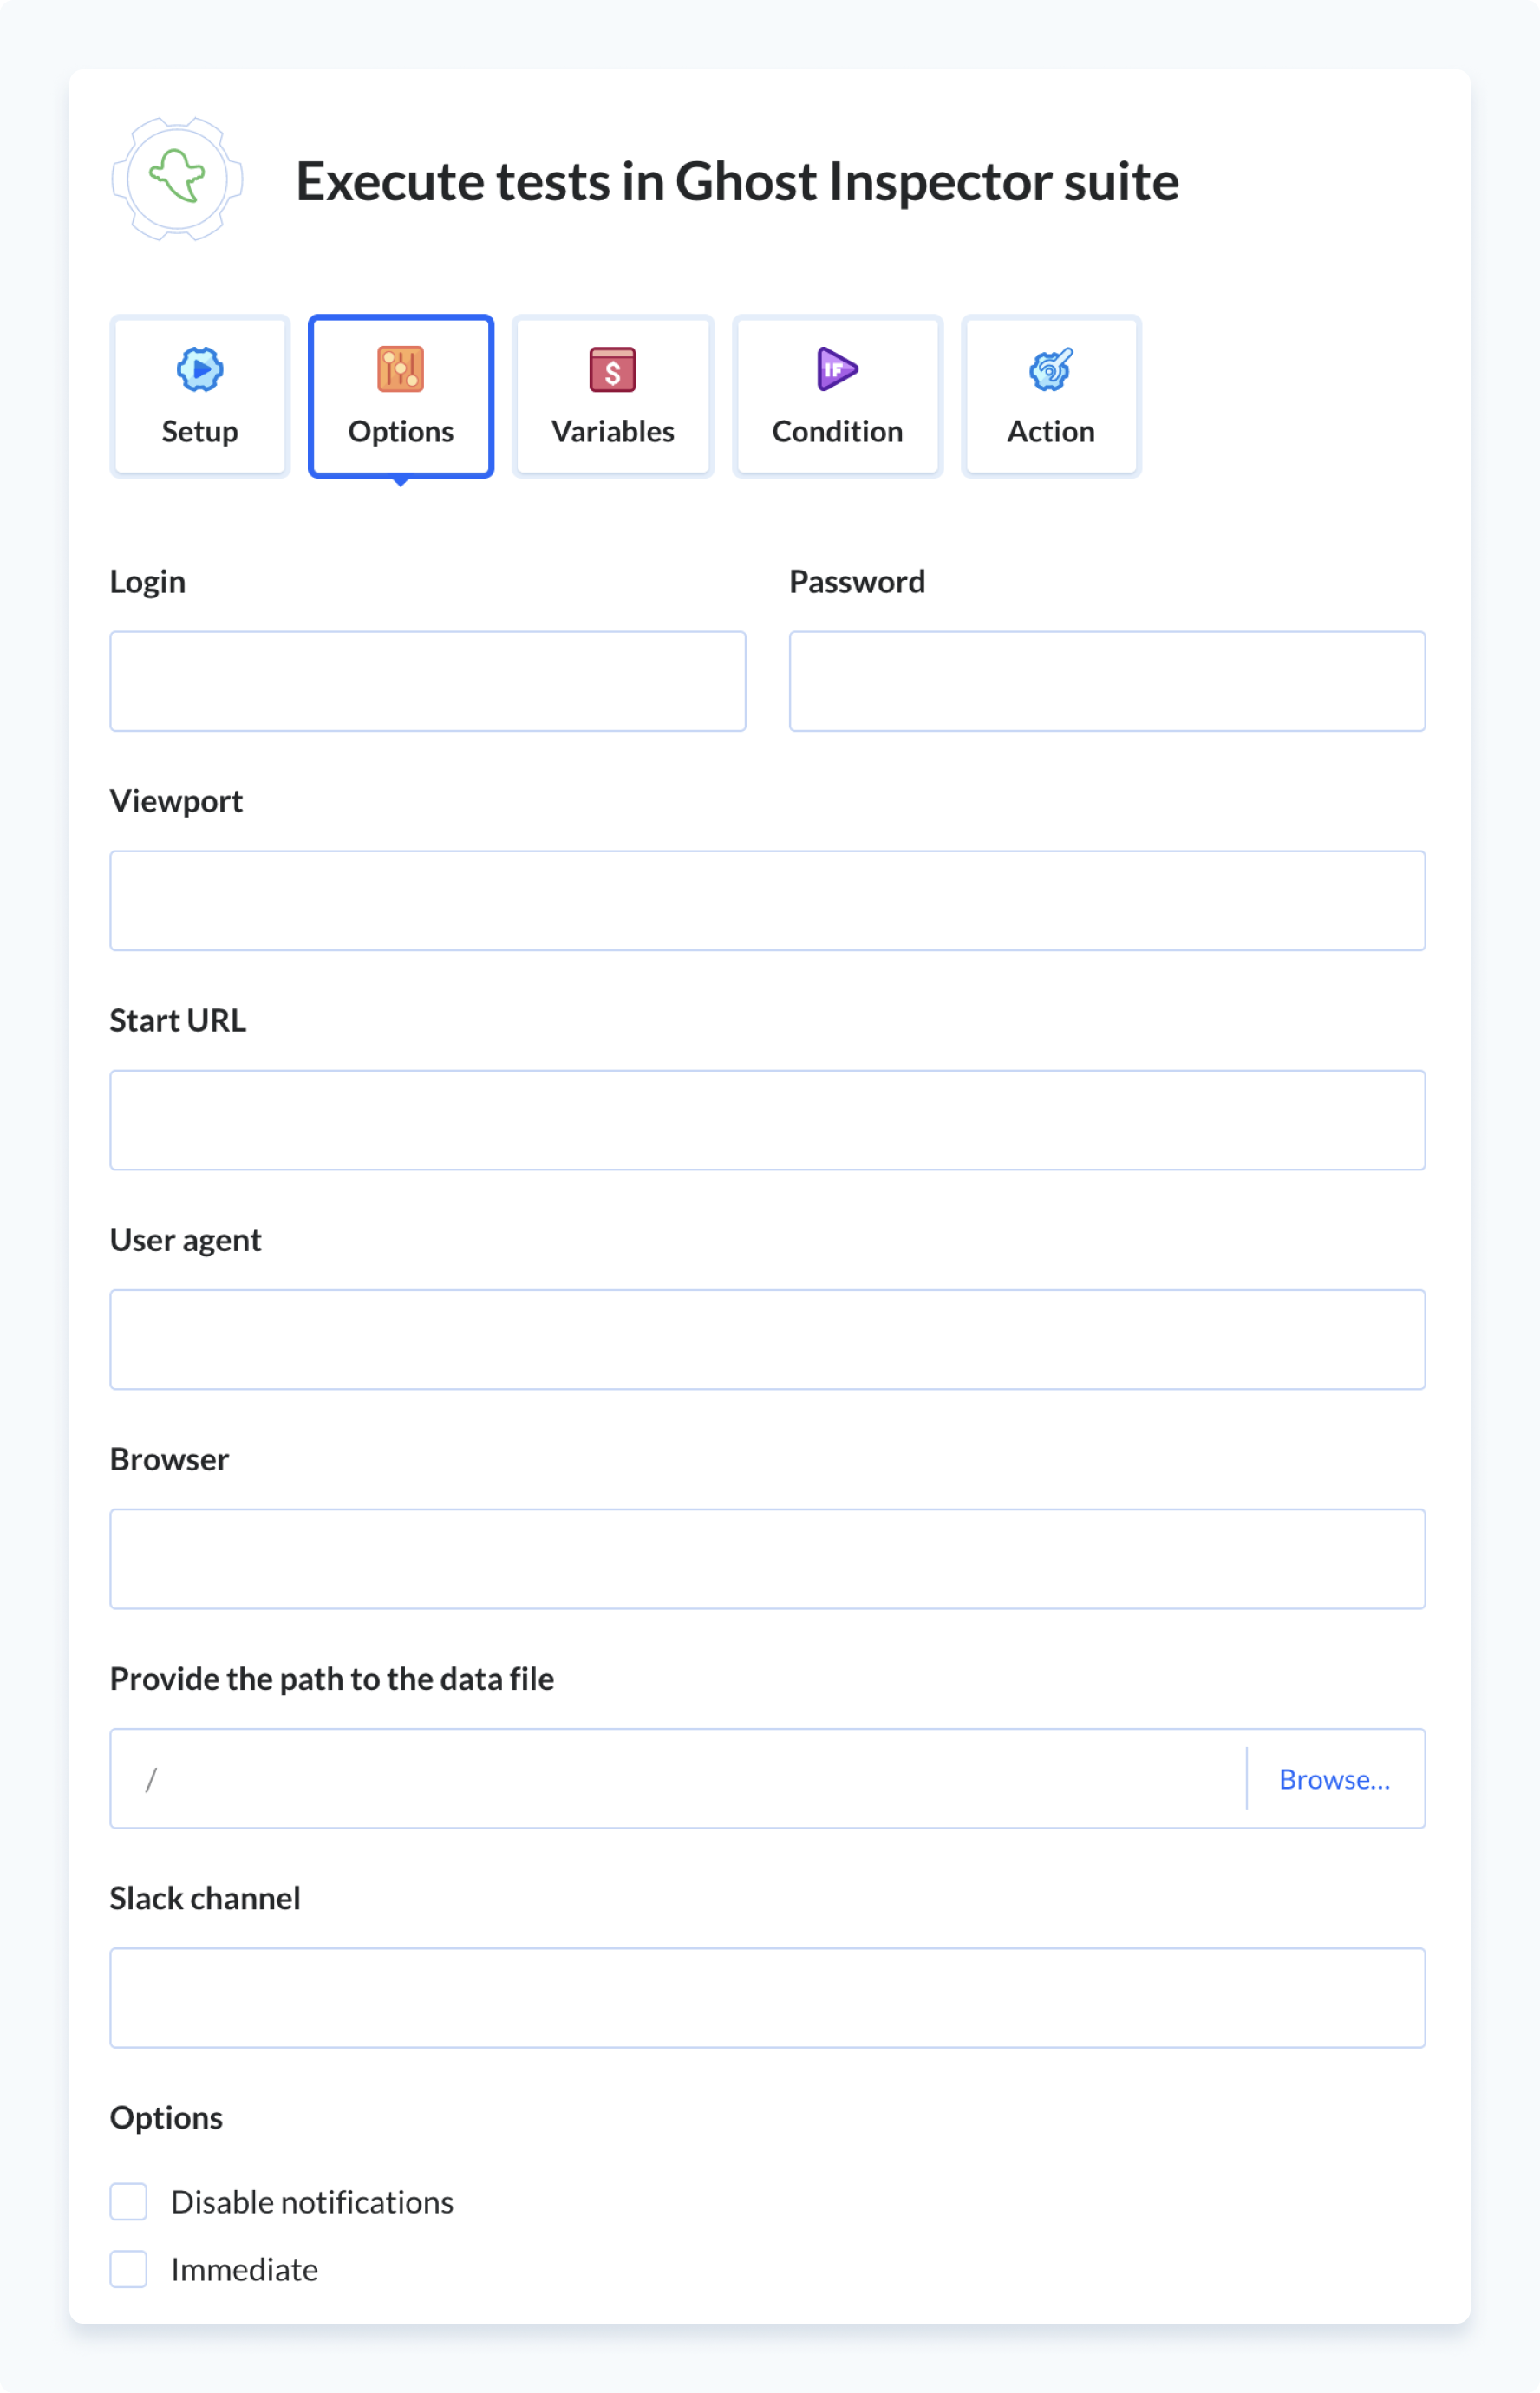The width and height of the screenshot is (1540, 2393).
Task: Click the Action wrench icon
Action: click(1050, 370)
